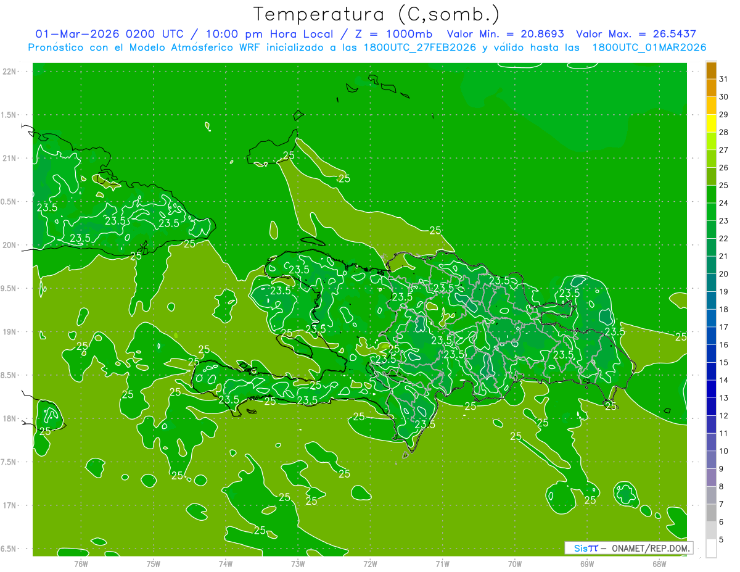
Task: Click the gray swatch between legend values 6 and 7
Action: point(711,513)
